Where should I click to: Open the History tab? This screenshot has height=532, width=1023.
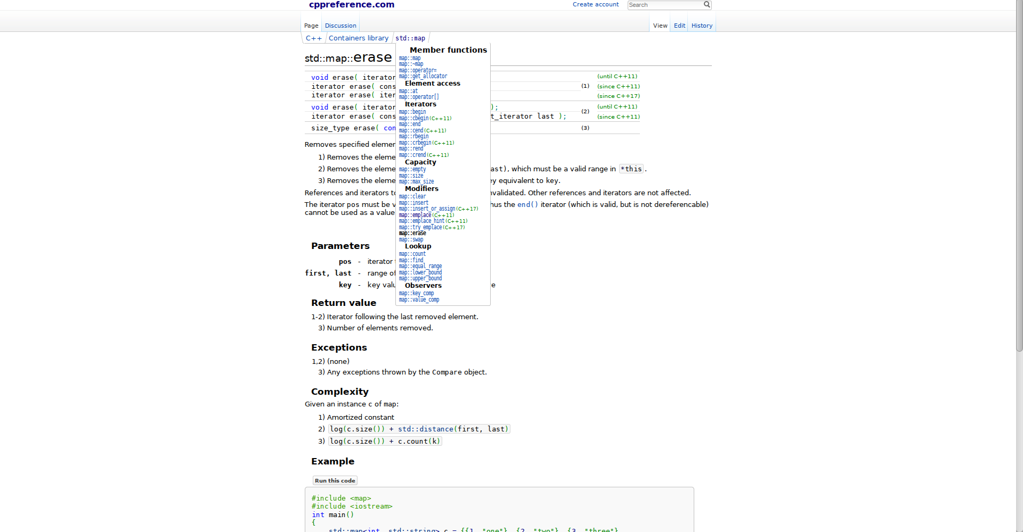click(x=702, y=26)
